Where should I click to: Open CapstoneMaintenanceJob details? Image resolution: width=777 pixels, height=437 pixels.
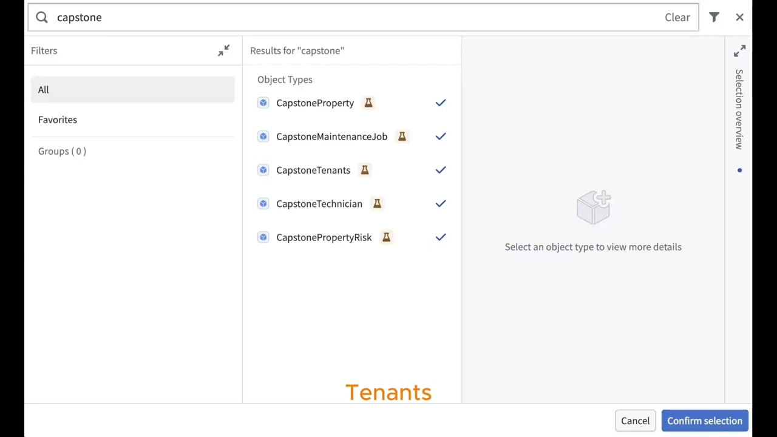(331, 137)
